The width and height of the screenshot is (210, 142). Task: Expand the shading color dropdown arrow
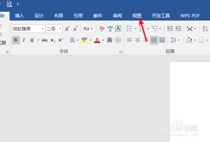point(195,40)
